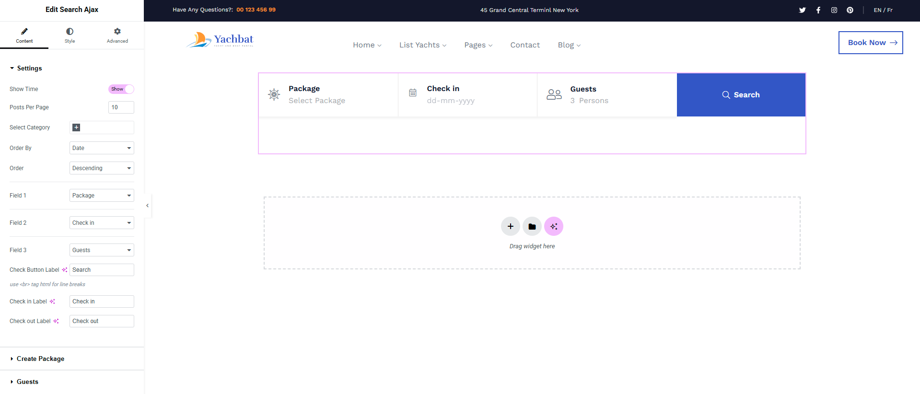Screen dimensions: 920x394
Task: Click the ship wheel Package icon
Action: tap(274, 94)
